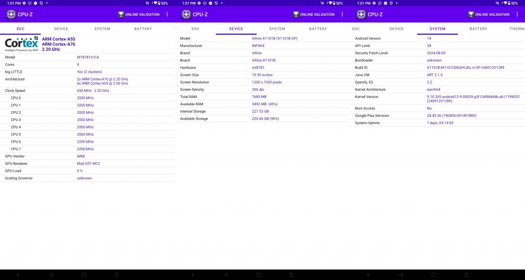This screenshot has height=280, width=525.
Task: Tap Android home square under SoC screen
Action: [84, 275]
